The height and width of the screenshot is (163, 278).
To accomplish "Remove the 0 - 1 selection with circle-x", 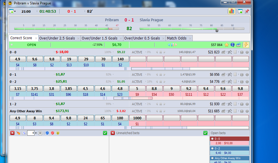I will point(247,75).
